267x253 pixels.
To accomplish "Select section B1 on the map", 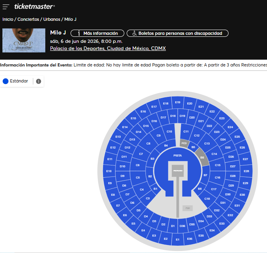I will 155,189.
